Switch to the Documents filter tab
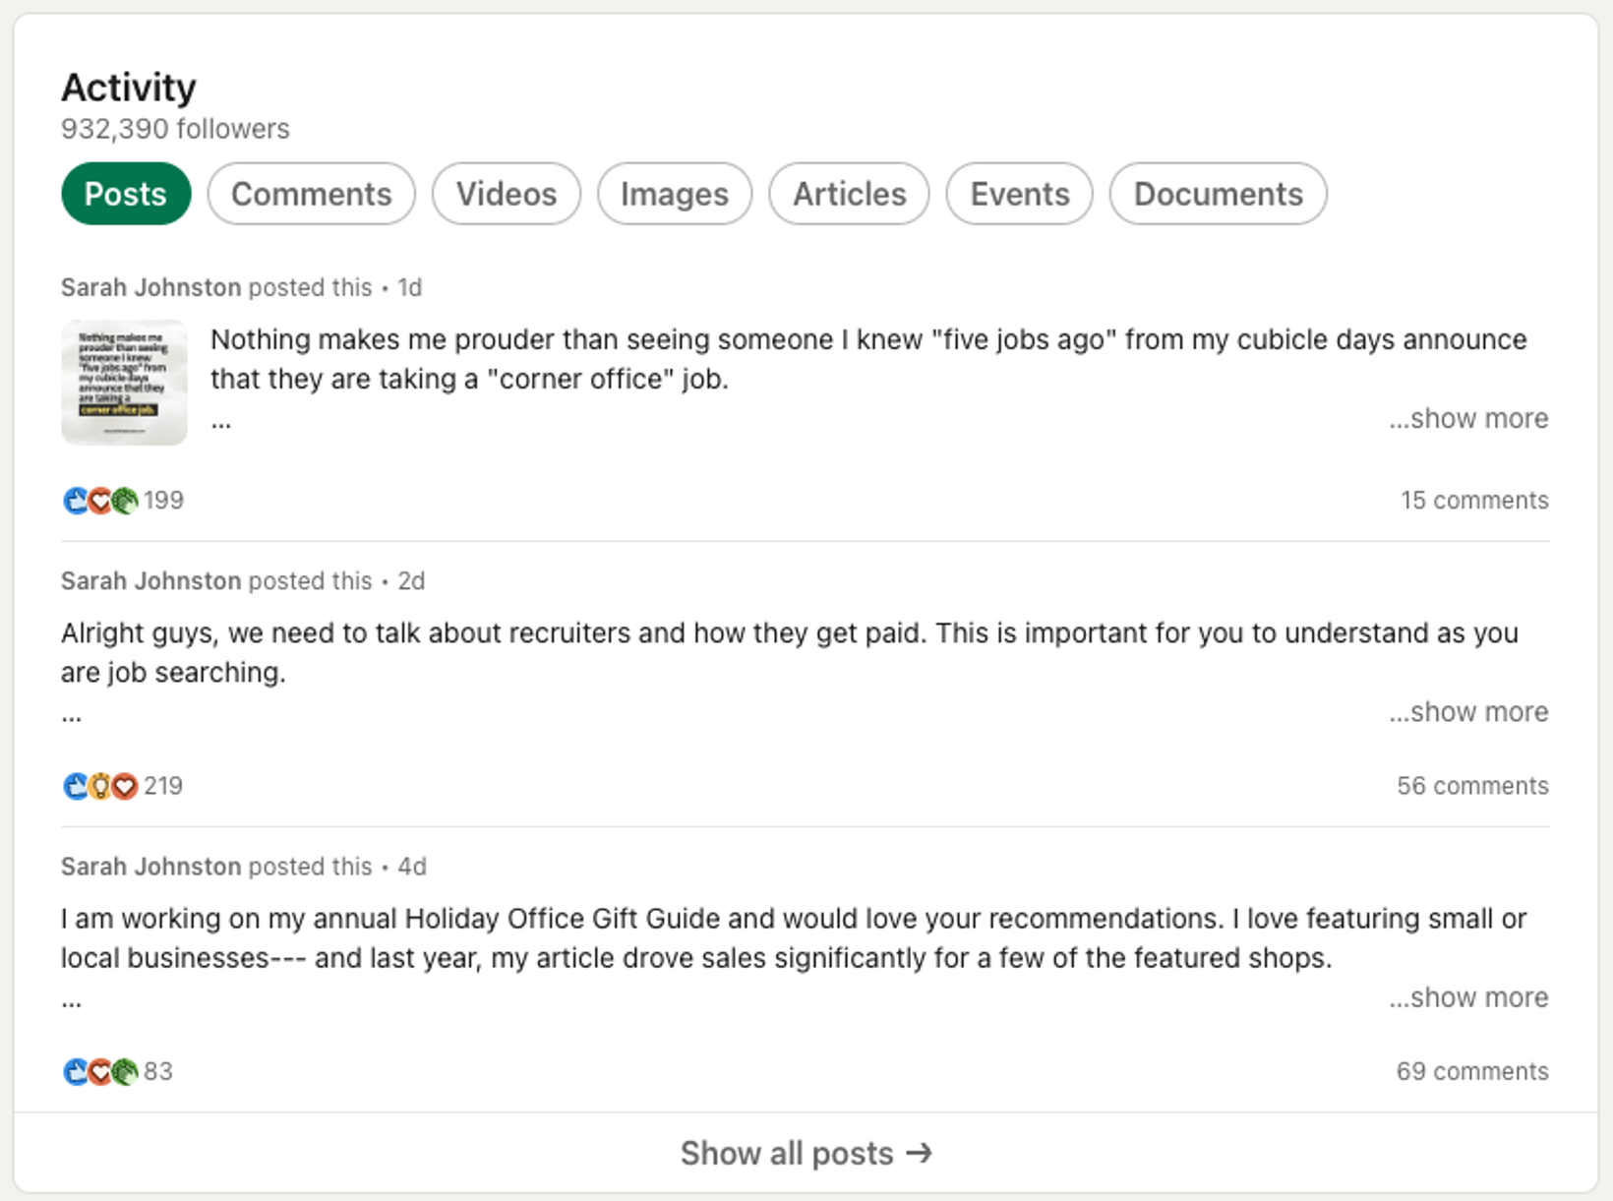This screenshot has width=1613, height=1201. 1218,194
